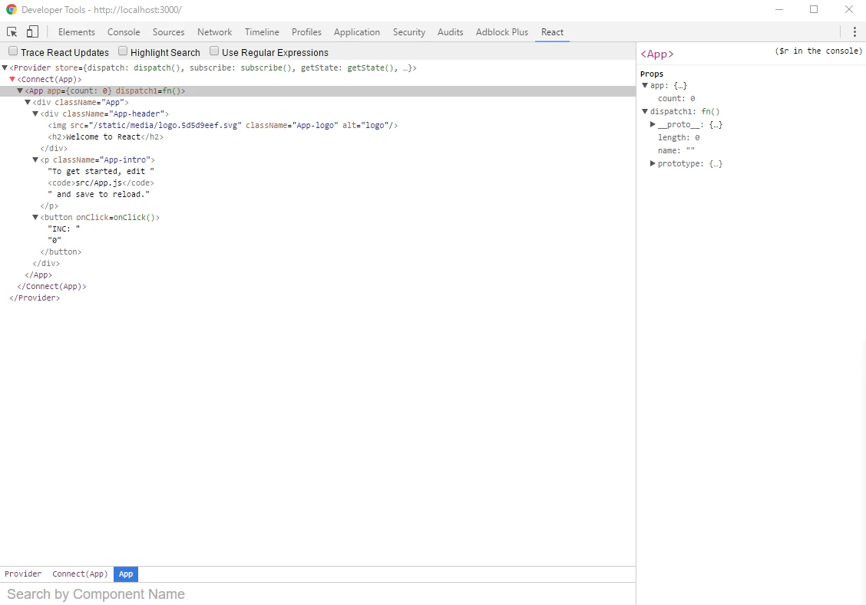
Task: Select Provider in the breadcrumb bar
Action: [23, 574]
